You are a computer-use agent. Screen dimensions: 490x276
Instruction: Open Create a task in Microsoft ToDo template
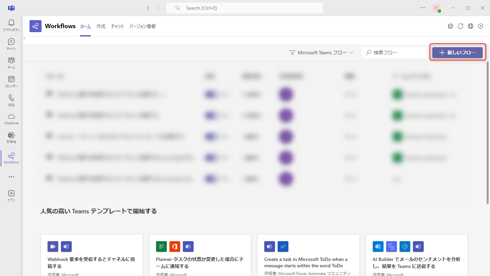coord(308,255)
